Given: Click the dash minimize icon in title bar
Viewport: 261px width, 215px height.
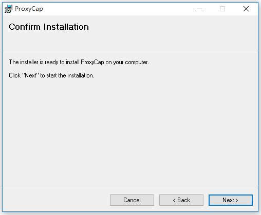Looking at the screenshot, I should [x=199, y=9].
